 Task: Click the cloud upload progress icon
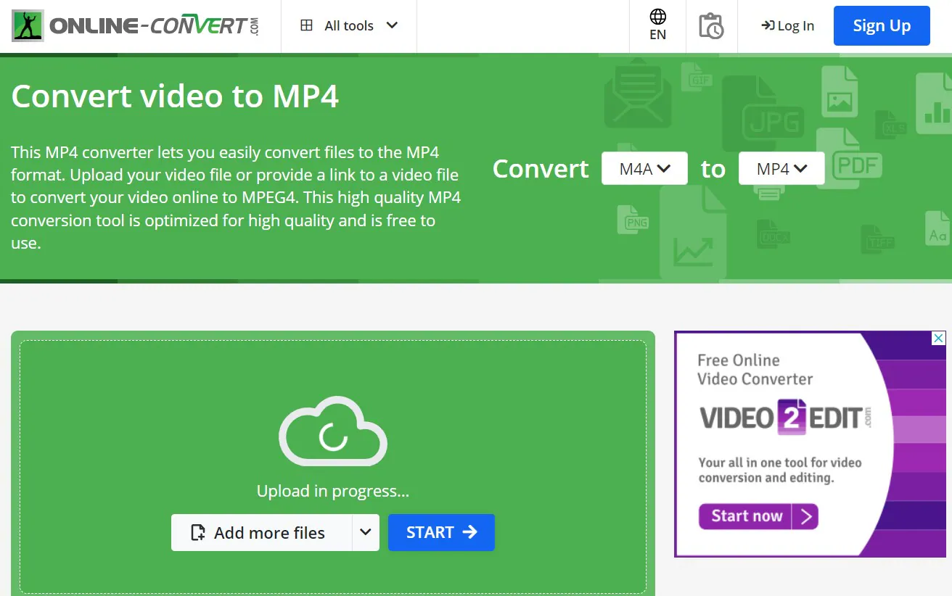(x=333, y=431)
